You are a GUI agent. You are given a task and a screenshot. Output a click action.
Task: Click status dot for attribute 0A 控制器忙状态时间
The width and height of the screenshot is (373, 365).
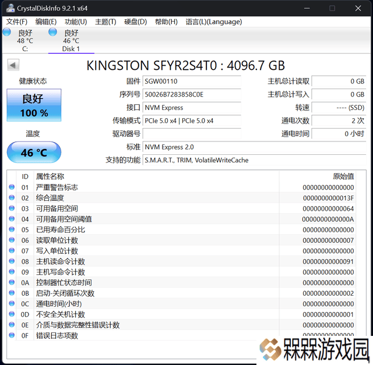click(x=12, y=282)
